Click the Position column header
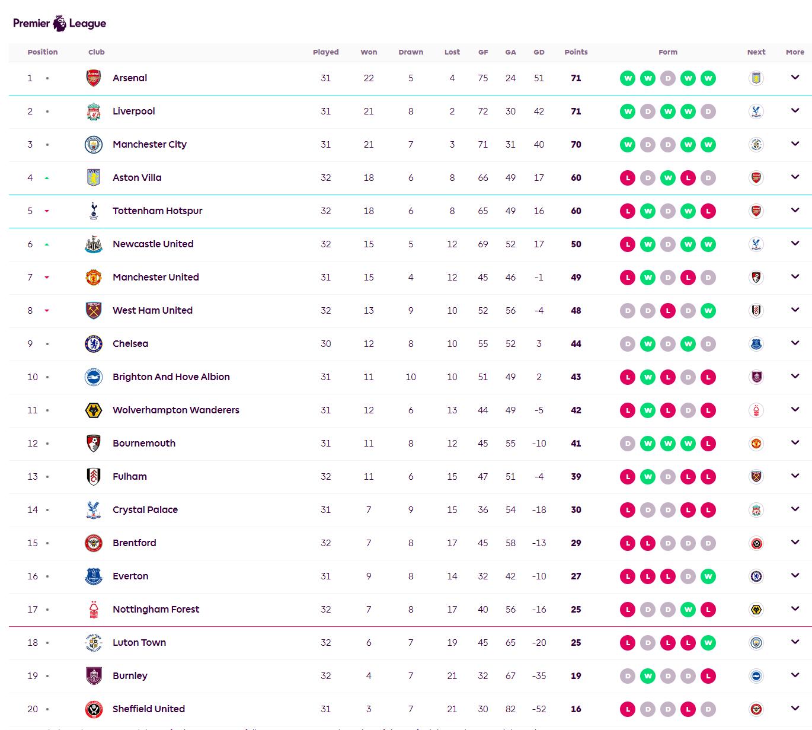This screenshot has width=812, height=730. (x=43, y=52)
